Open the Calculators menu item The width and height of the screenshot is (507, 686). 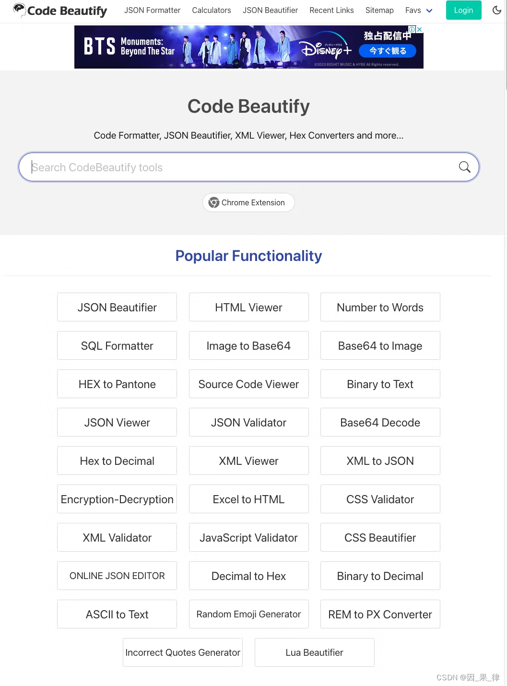pos(211,10)
